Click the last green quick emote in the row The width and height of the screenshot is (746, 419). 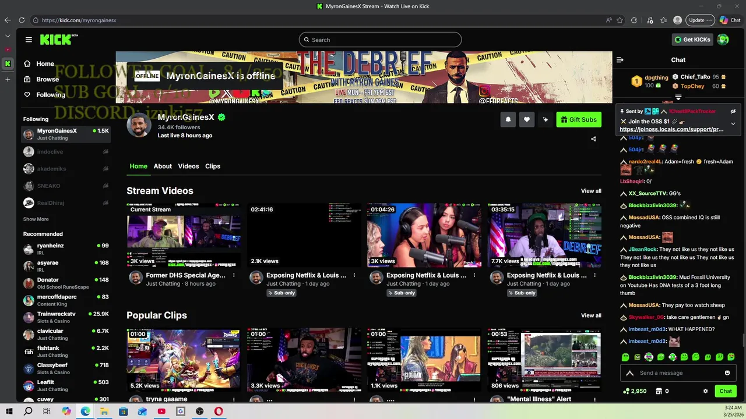pyautogui.click(x=731, y=357)
